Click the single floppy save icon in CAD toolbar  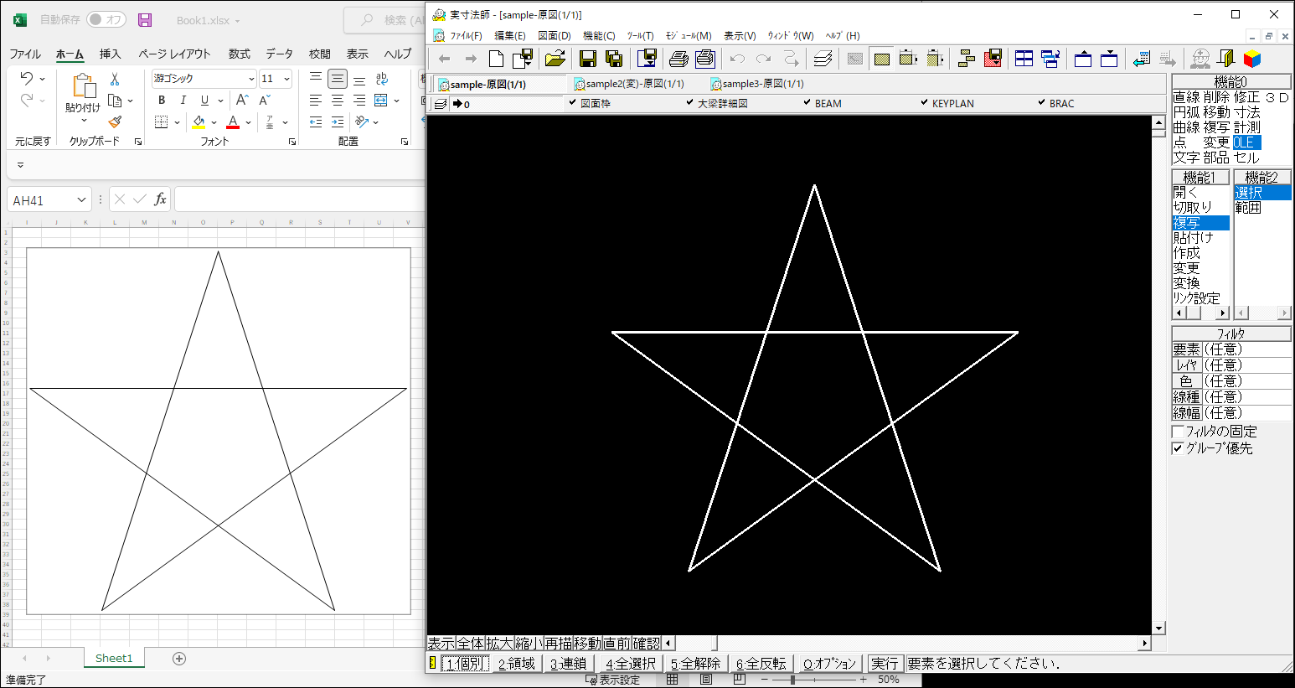click(x=587, y=59)
